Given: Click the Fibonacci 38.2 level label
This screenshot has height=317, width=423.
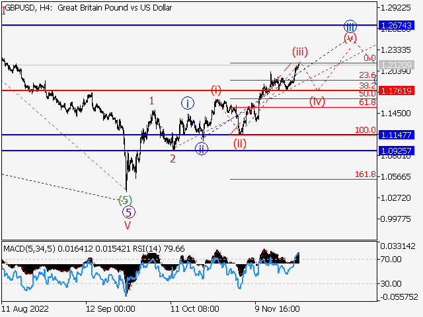Looking at the screenshot, I should pyautogui.click(x=367, y=85).
